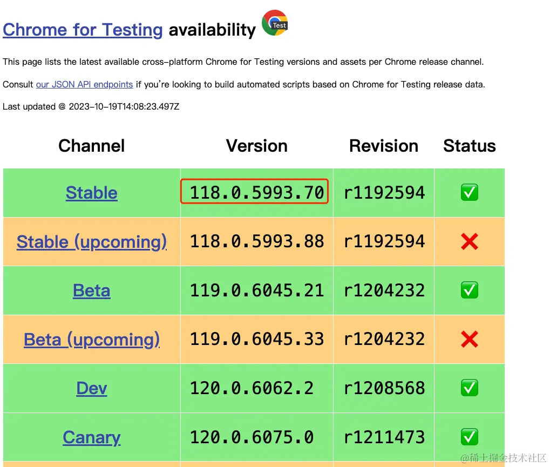Click revision r1192594 in the Stable row

tap(384, 193)
